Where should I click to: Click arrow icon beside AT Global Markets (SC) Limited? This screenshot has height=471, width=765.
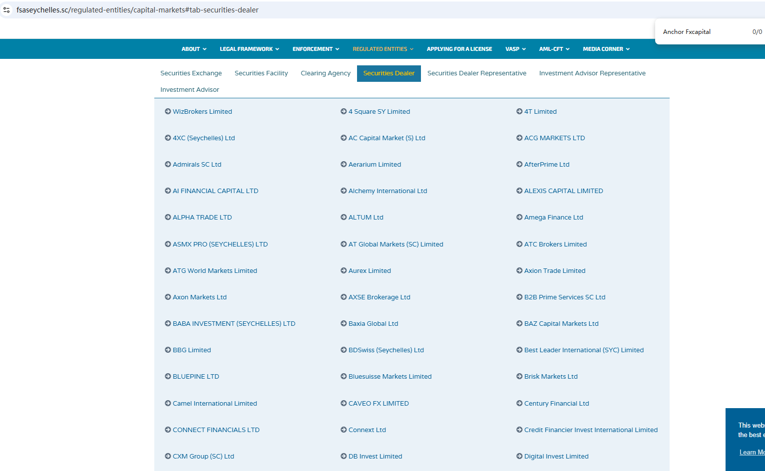(x=344, y=244)
